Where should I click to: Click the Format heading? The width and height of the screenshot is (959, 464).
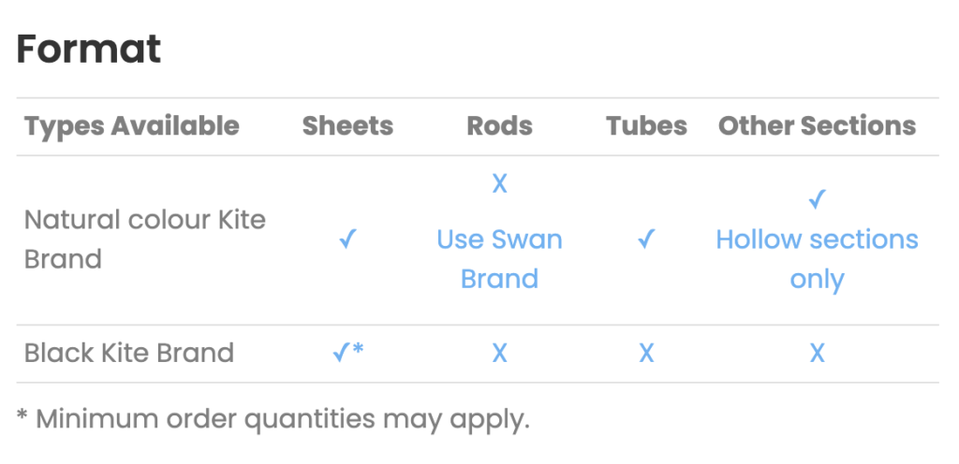89,49
